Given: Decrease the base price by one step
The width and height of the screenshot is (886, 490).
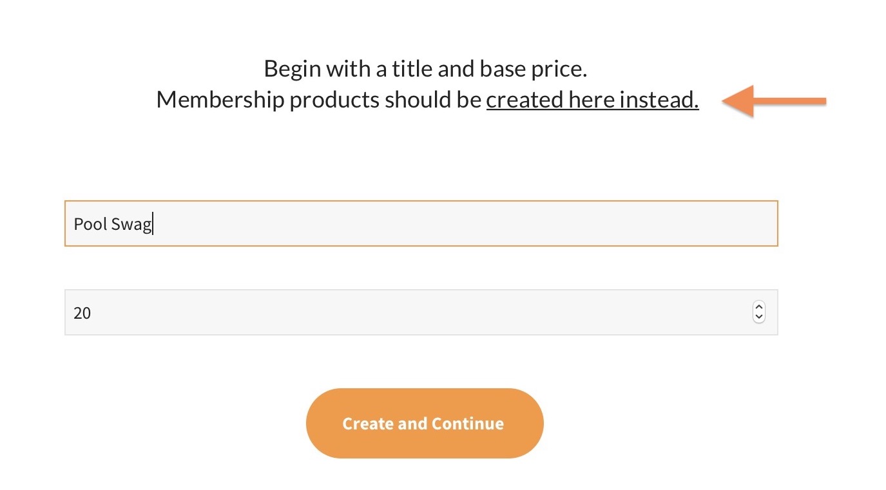Looking at the screenshot, I should (x=759, y=317).
